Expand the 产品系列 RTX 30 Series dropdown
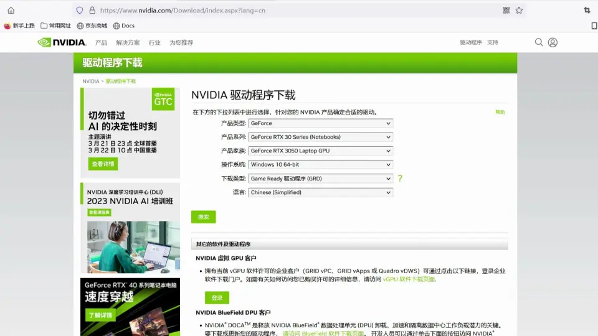598x336 pixels. pos(321,137)
